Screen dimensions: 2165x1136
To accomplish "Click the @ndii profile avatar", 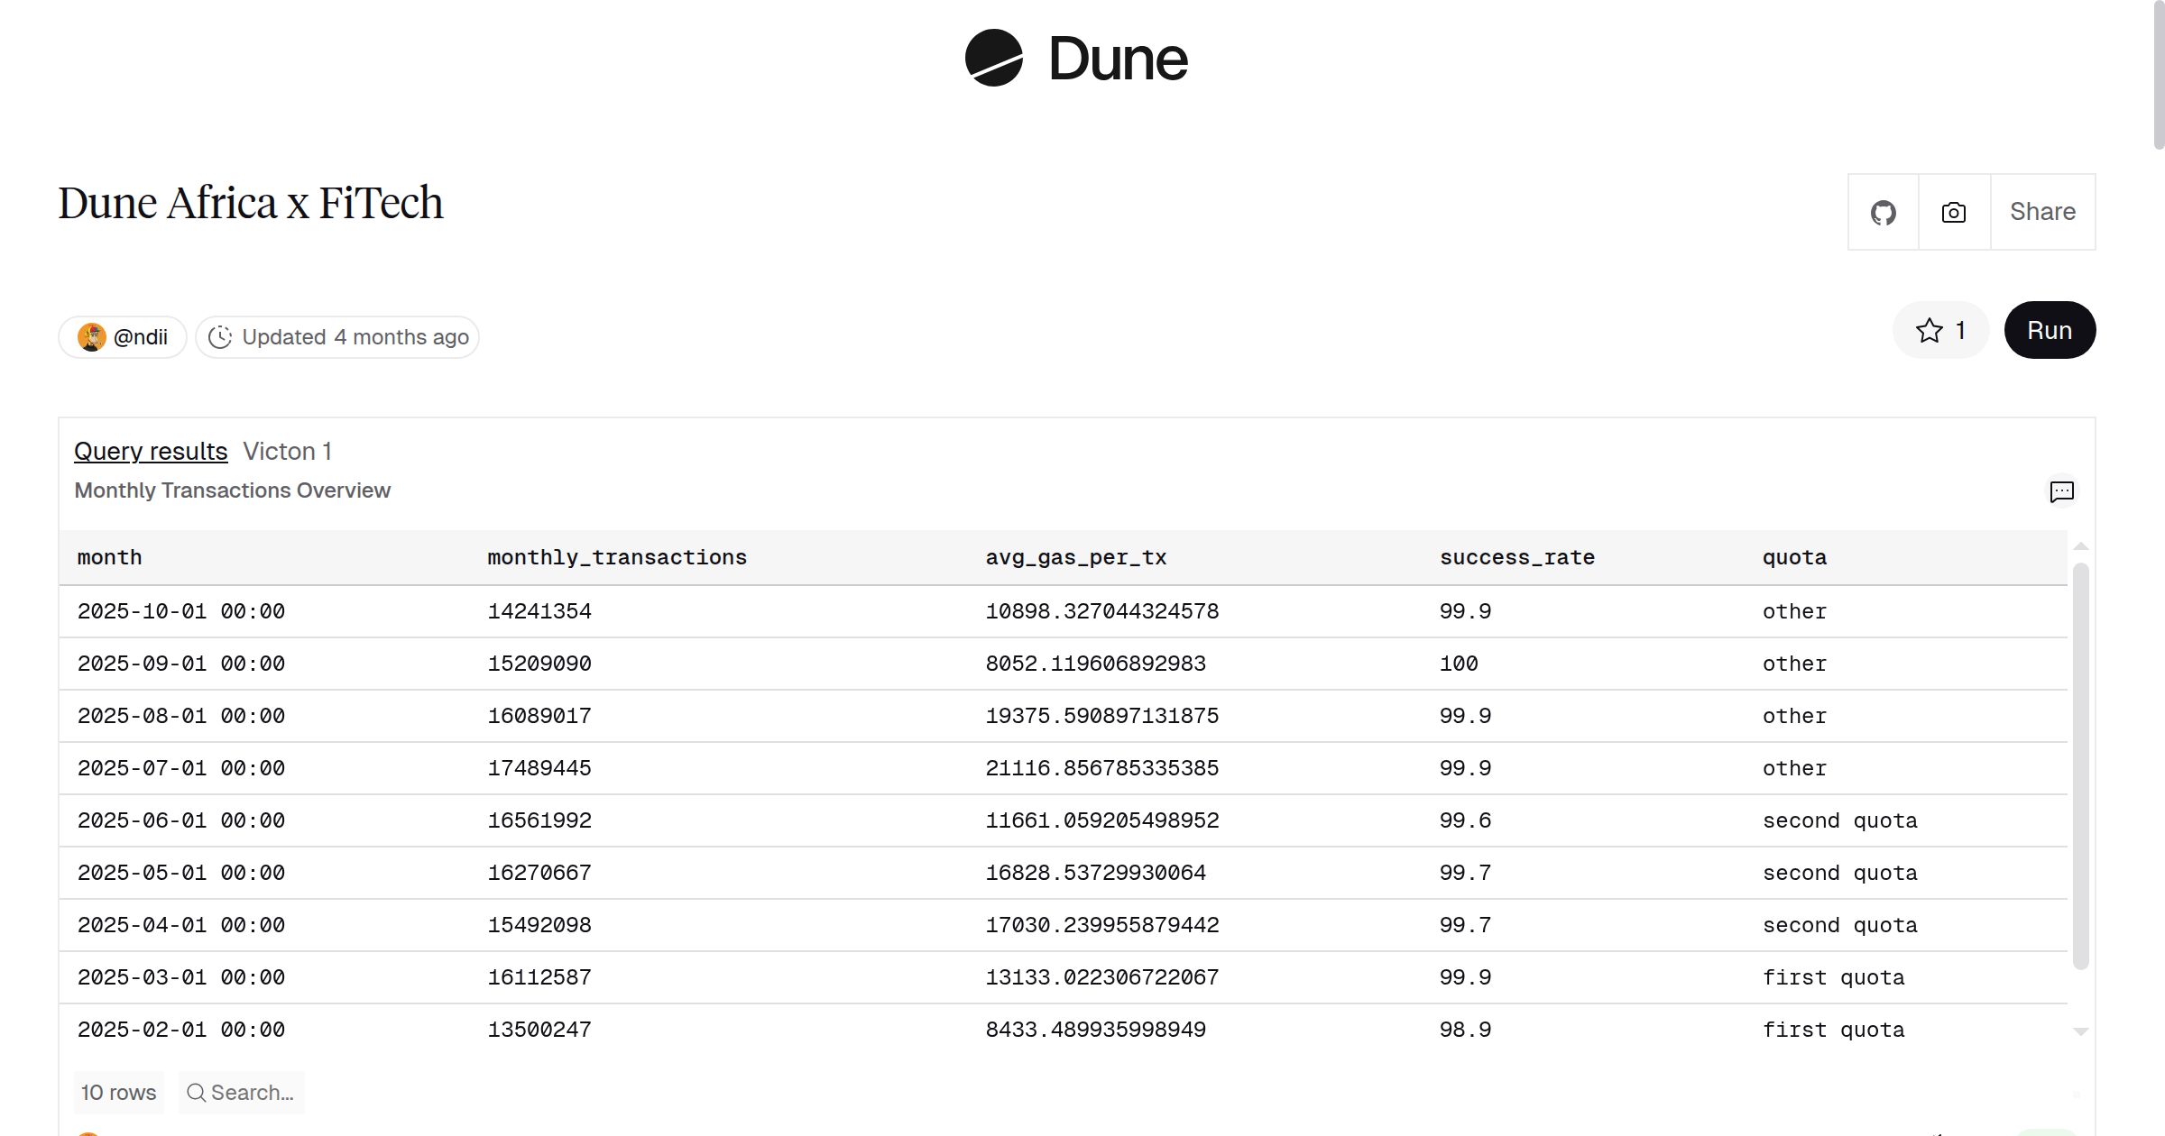I will coord(94,336).
